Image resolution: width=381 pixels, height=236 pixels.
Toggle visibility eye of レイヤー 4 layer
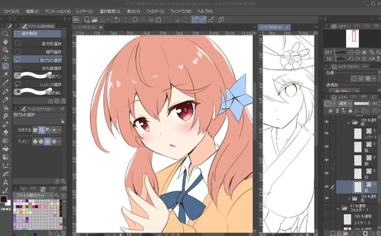[327, 133]
